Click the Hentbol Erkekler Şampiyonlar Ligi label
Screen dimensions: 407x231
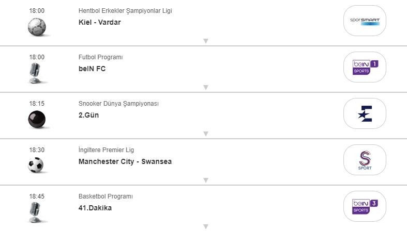tap(126, 11)
